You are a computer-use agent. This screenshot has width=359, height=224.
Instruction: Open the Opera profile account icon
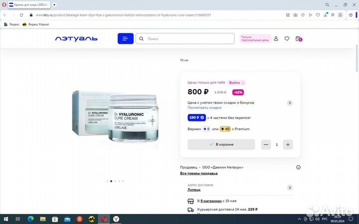pos(340,15)
